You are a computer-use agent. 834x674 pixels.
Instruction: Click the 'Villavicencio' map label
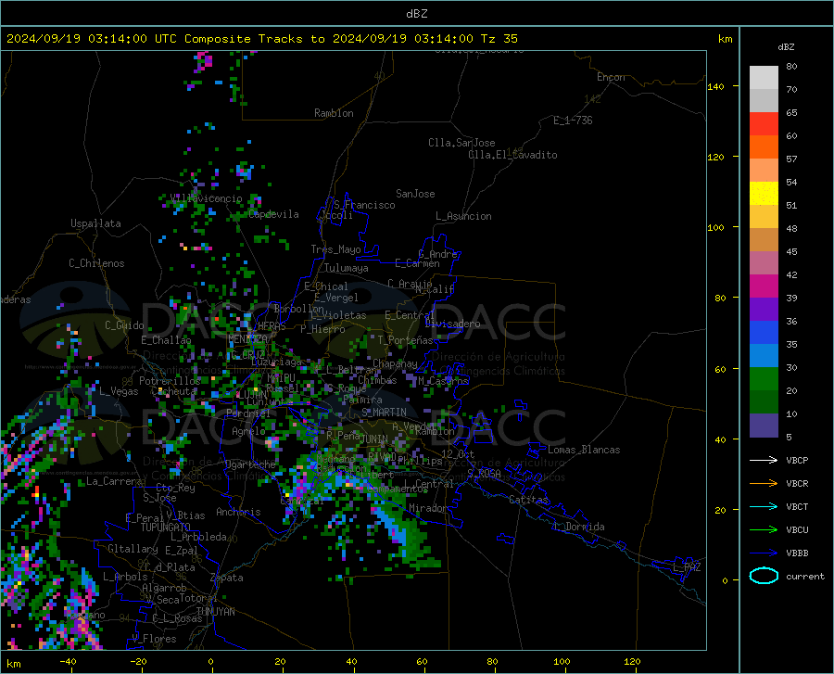click(207, 198)
